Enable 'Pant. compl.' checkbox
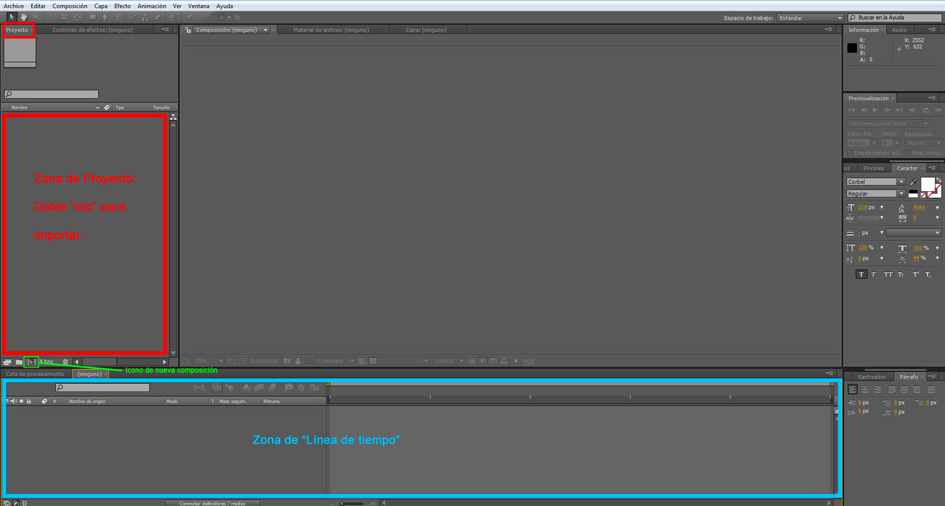The image size is (945, 506). [907, 153]
